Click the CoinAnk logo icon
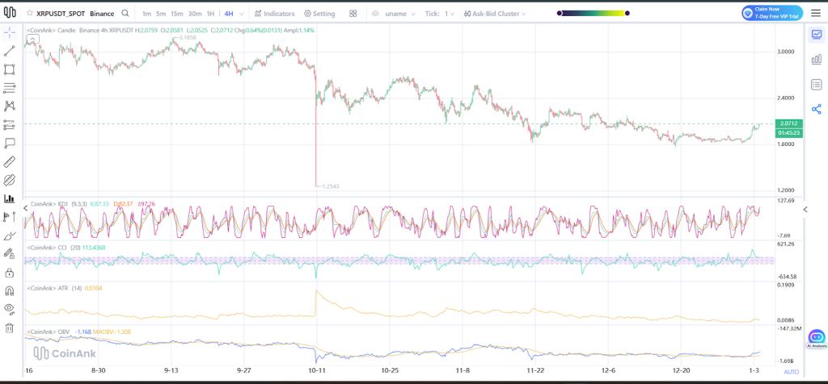Screen dimensions: 828x384 tap(10, 13)
